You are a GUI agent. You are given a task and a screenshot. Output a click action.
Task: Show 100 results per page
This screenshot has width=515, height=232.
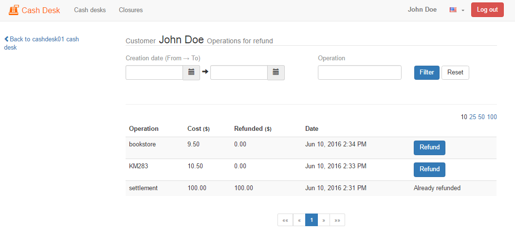(492, 117)
